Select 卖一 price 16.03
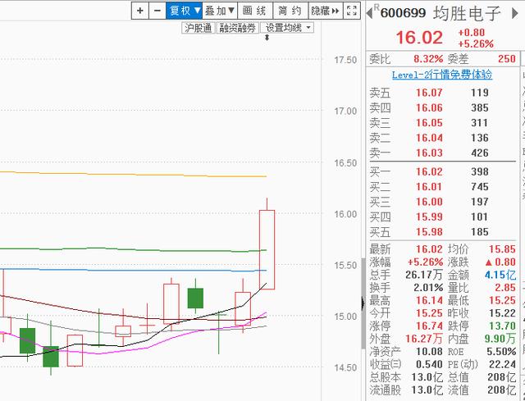Image resolution: width=525 pixels, height=401 pixels. [x=429, y=153]
